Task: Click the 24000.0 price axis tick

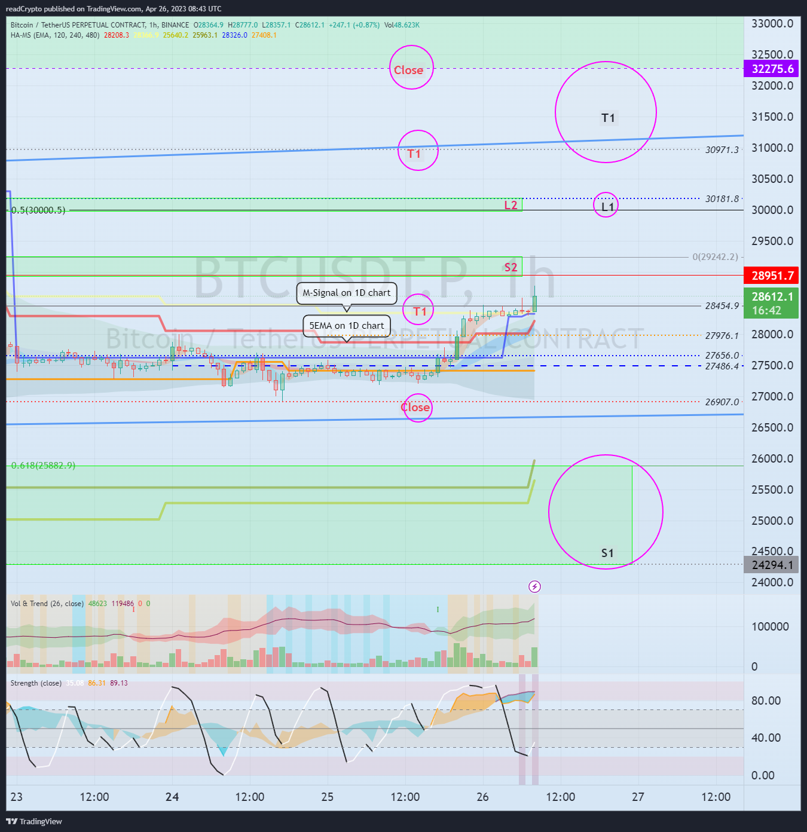Action: click(x=772, y=583)
